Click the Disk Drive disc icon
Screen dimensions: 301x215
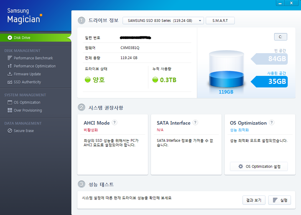[10, 38]
